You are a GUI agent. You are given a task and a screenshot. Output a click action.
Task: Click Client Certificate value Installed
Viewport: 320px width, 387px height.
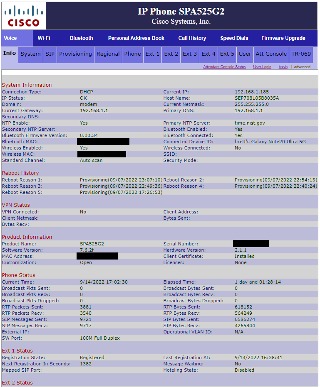point(244,256)
